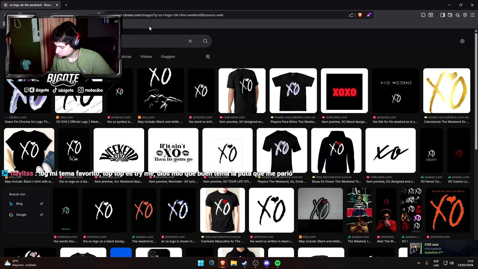Open the black hoodie XO thumbnail
The width and height of the screenshot is (478, 269).
(x=336, y=151)
